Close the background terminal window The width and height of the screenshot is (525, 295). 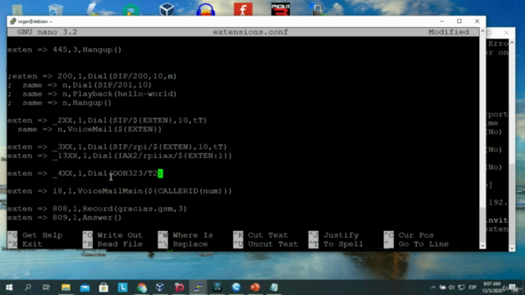click(x=506, y=33)
